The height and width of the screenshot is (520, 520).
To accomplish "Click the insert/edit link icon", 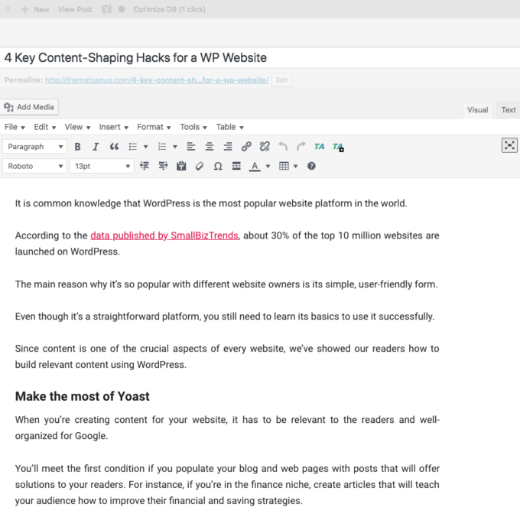I will click(246, 146).
